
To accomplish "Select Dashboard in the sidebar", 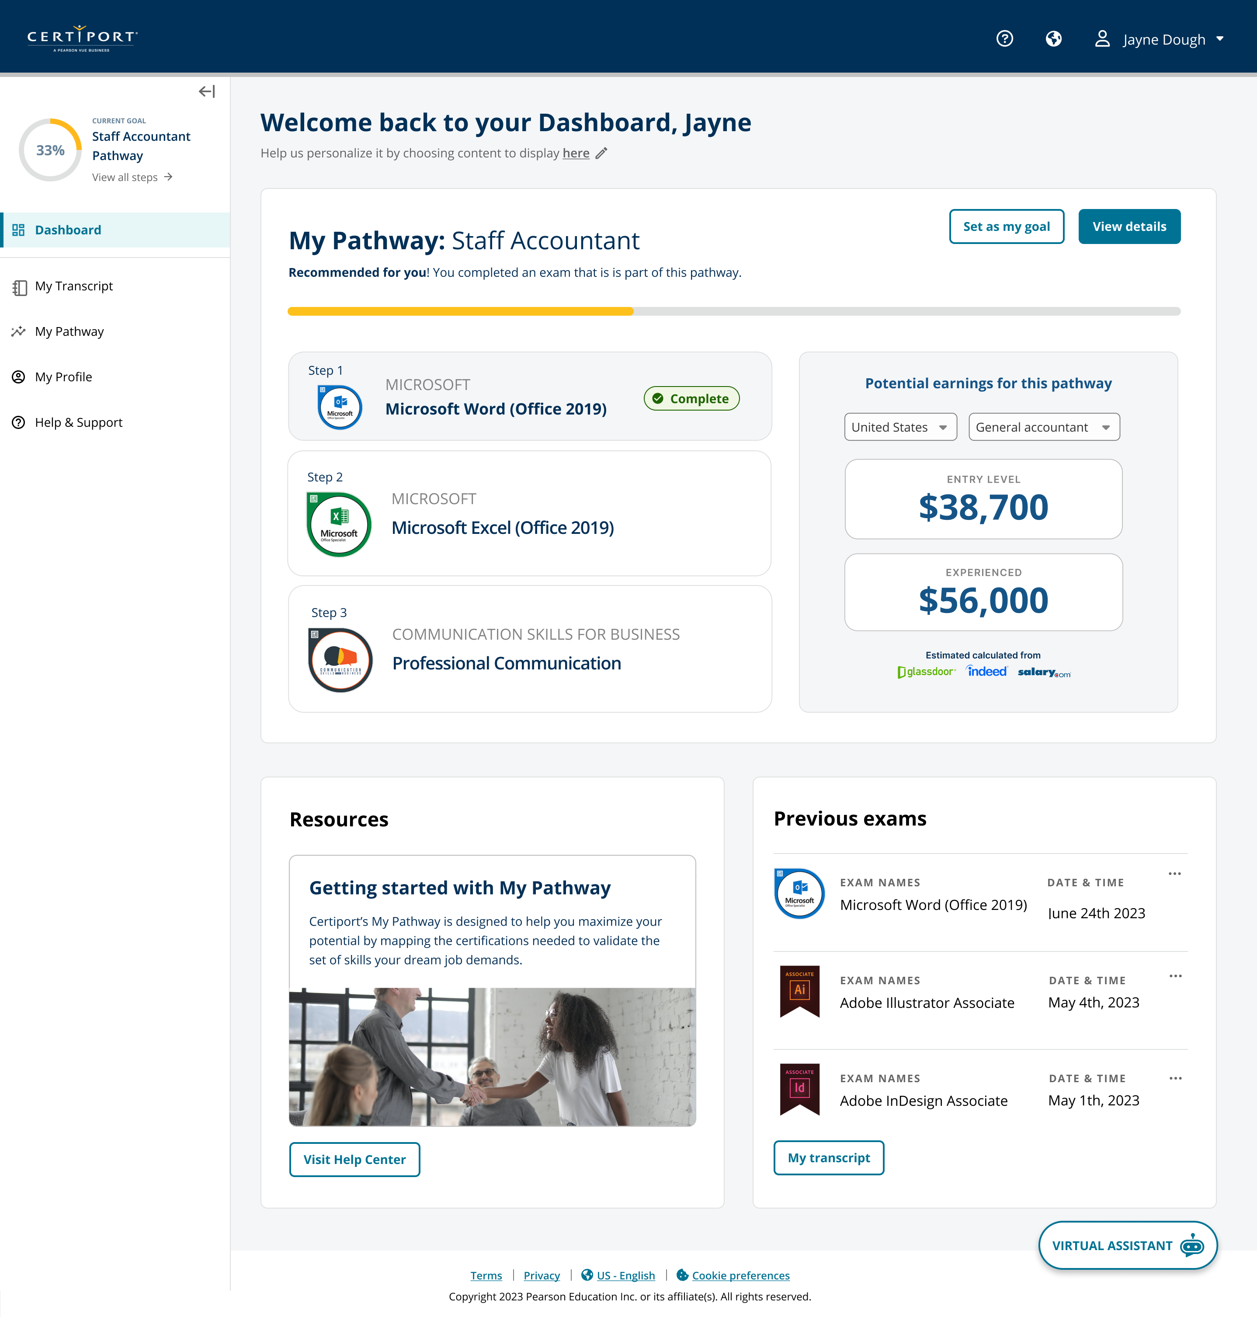I will tap(115, 230).
